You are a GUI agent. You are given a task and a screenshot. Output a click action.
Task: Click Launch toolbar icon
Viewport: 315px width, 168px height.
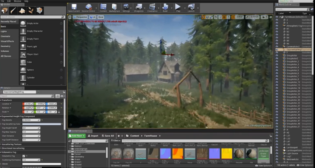pos(191,8)
